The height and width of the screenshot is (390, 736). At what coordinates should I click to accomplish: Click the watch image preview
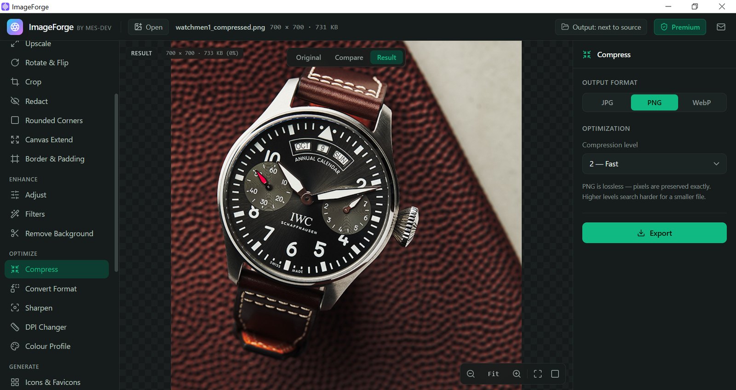(x=346, y=215)
